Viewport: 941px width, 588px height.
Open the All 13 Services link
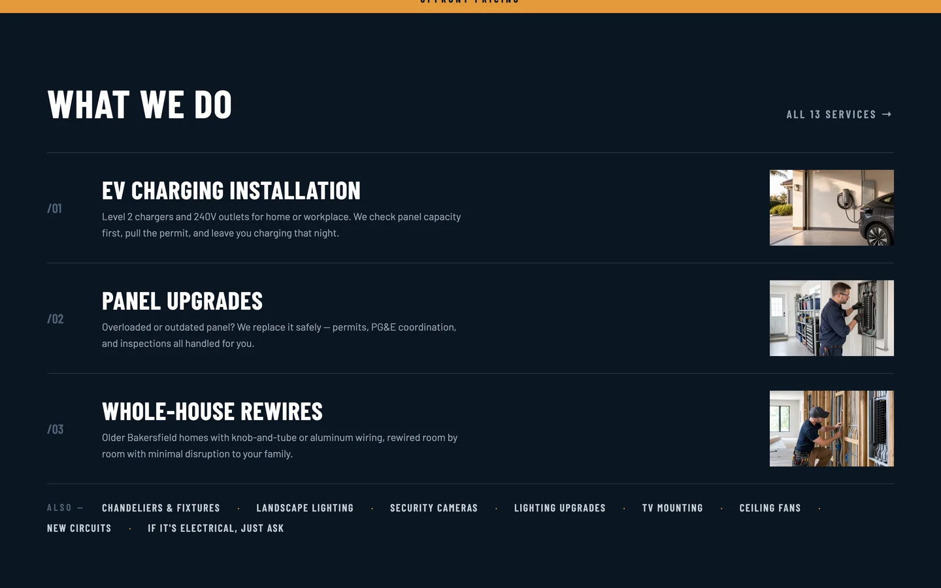coord(839,114)
